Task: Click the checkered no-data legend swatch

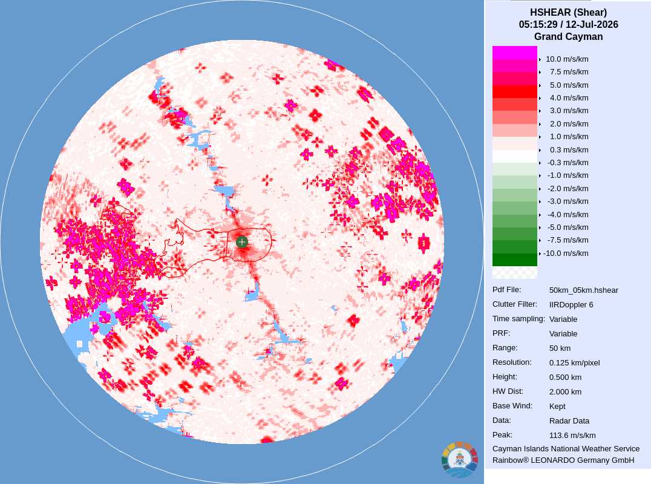Action: [515, 273]
